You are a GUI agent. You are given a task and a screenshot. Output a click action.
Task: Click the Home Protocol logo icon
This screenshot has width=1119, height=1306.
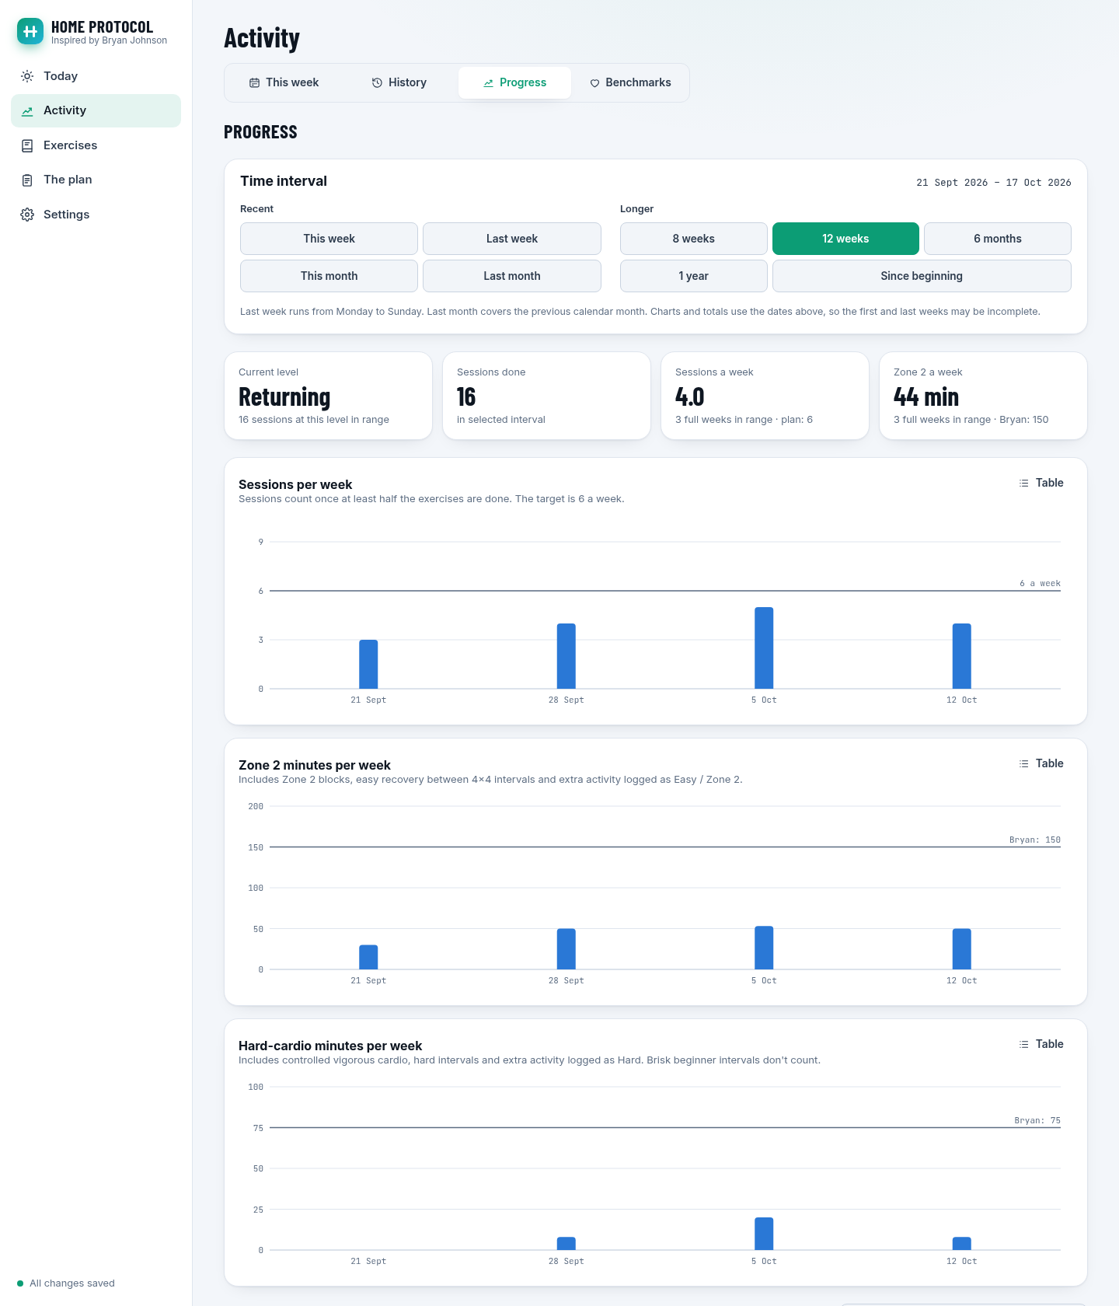coord(30,31)
